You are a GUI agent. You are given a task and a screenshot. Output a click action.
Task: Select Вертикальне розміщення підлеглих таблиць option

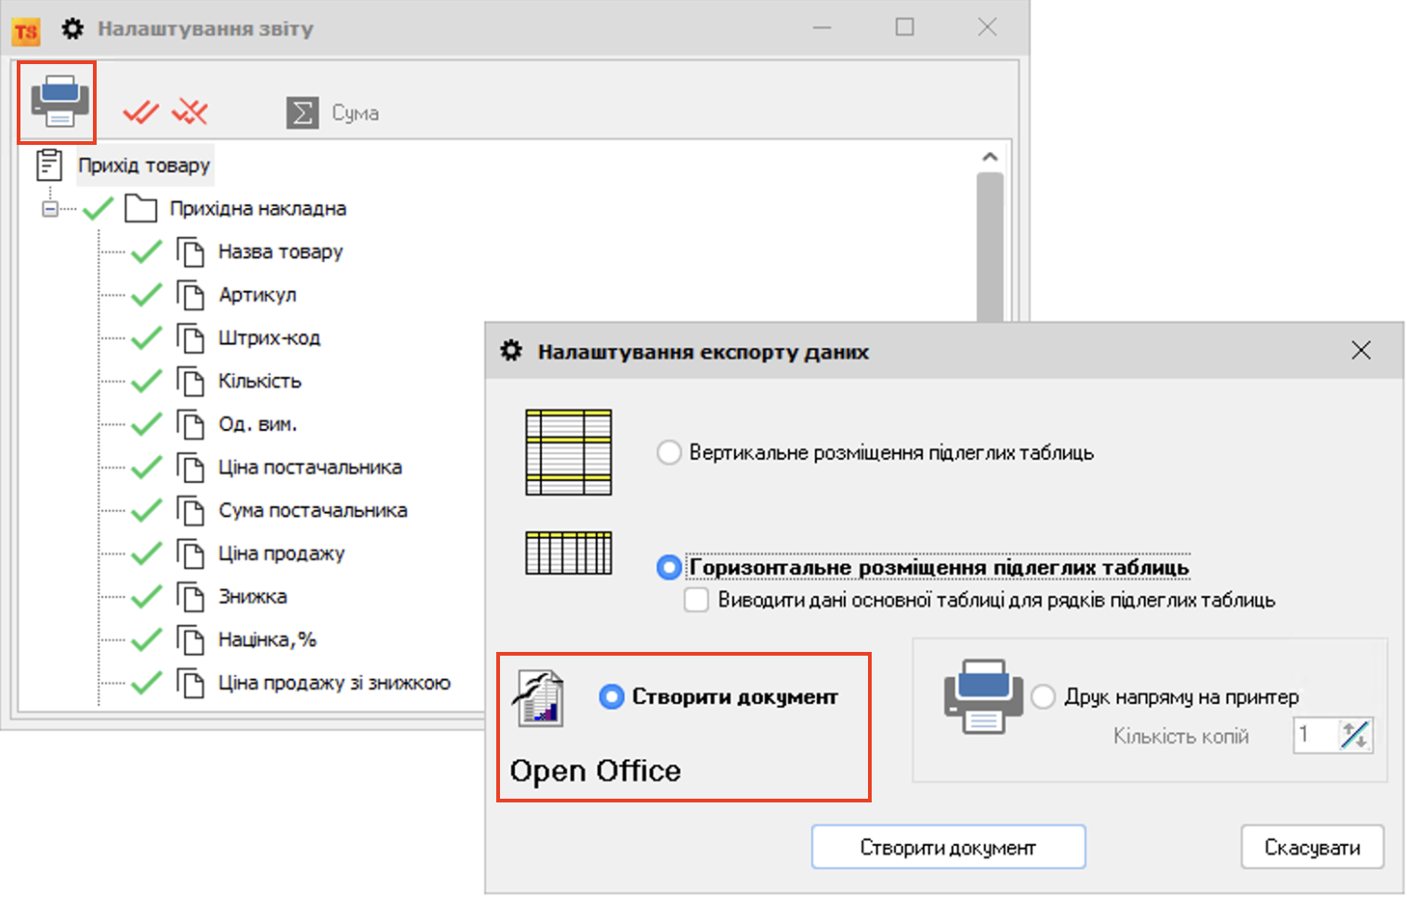coord(669,453)
